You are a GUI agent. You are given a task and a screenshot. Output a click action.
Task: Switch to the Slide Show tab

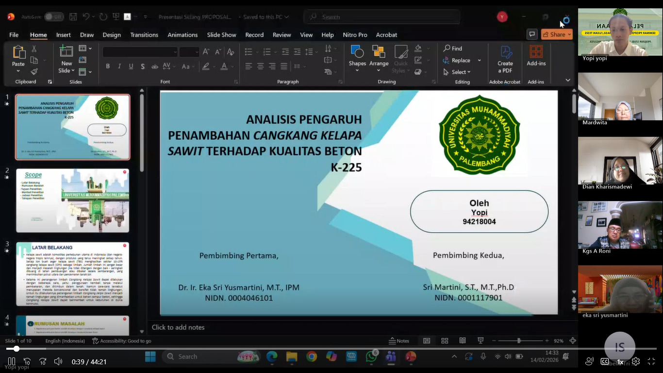(221, 35)
